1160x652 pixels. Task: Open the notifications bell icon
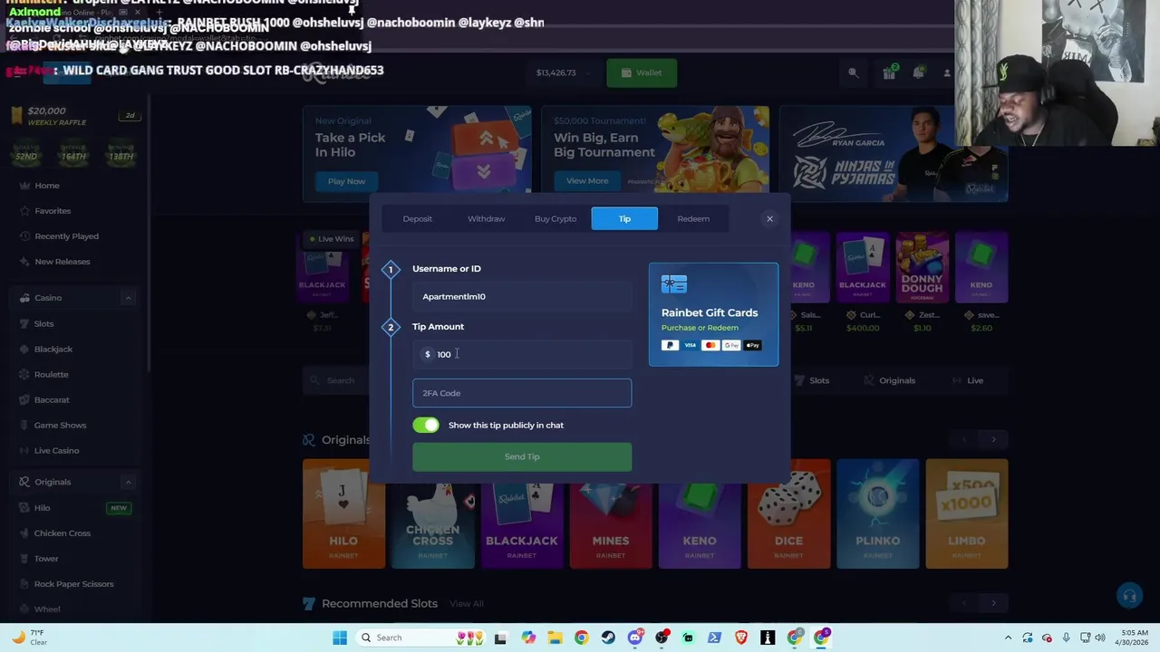point(918,72)
